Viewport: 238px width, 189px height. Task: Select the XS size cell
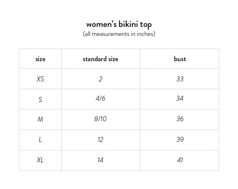pyautogui.click(x=40, y=79)
